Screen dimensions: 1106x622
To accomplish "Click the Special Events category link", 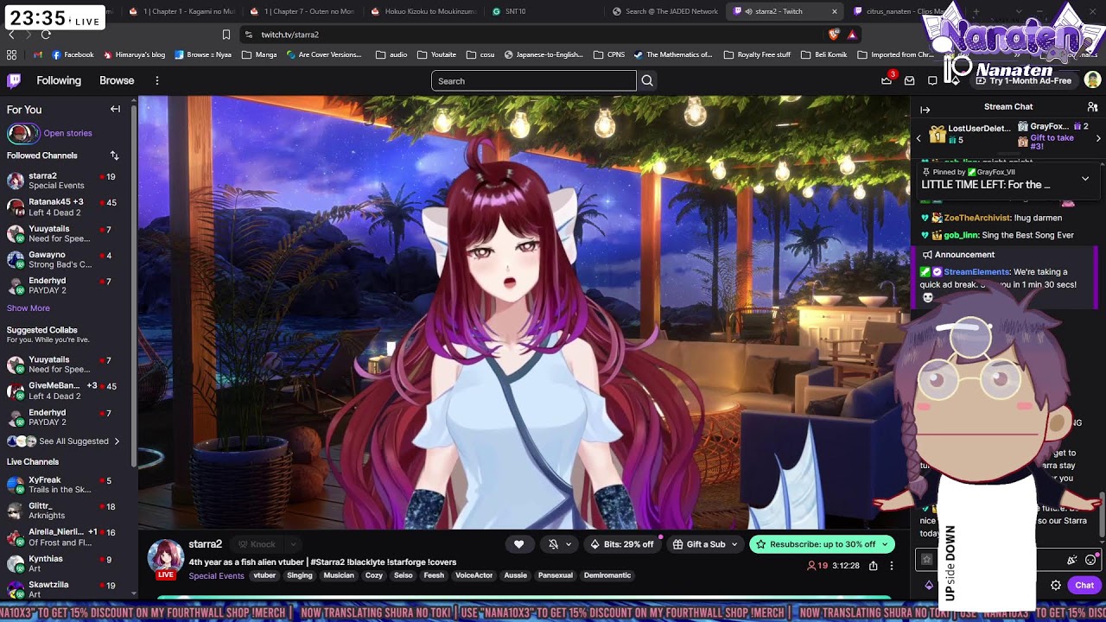I will tap(216, 575).
